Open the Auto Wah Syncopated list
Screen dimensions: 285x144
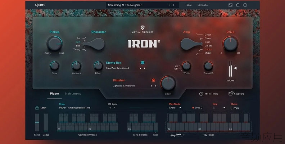(x=117, y=68)
